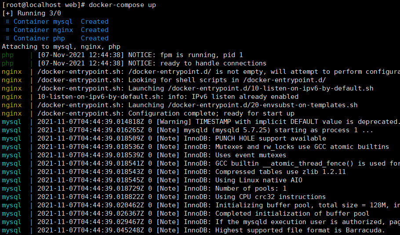Click 'Container nginx' text
Image resolution: width=400 pixels, height=235 pixels.
pyautogui.click(x=44, y=30)
